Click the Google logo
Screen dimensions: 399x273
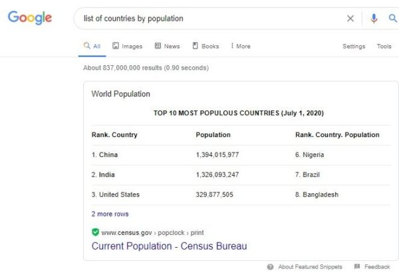[30, 17]
